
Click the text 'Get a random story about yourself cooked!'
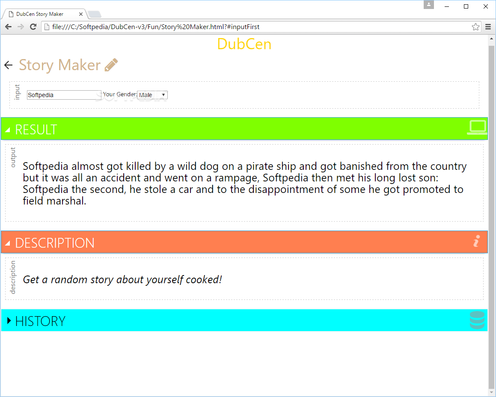[122, 280]
